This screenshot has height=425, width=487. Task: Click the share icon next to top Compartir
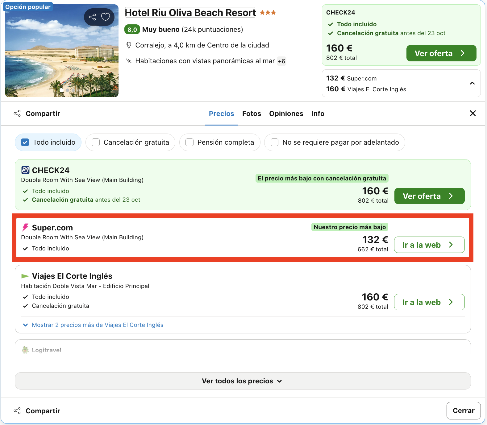pos(17,113)
